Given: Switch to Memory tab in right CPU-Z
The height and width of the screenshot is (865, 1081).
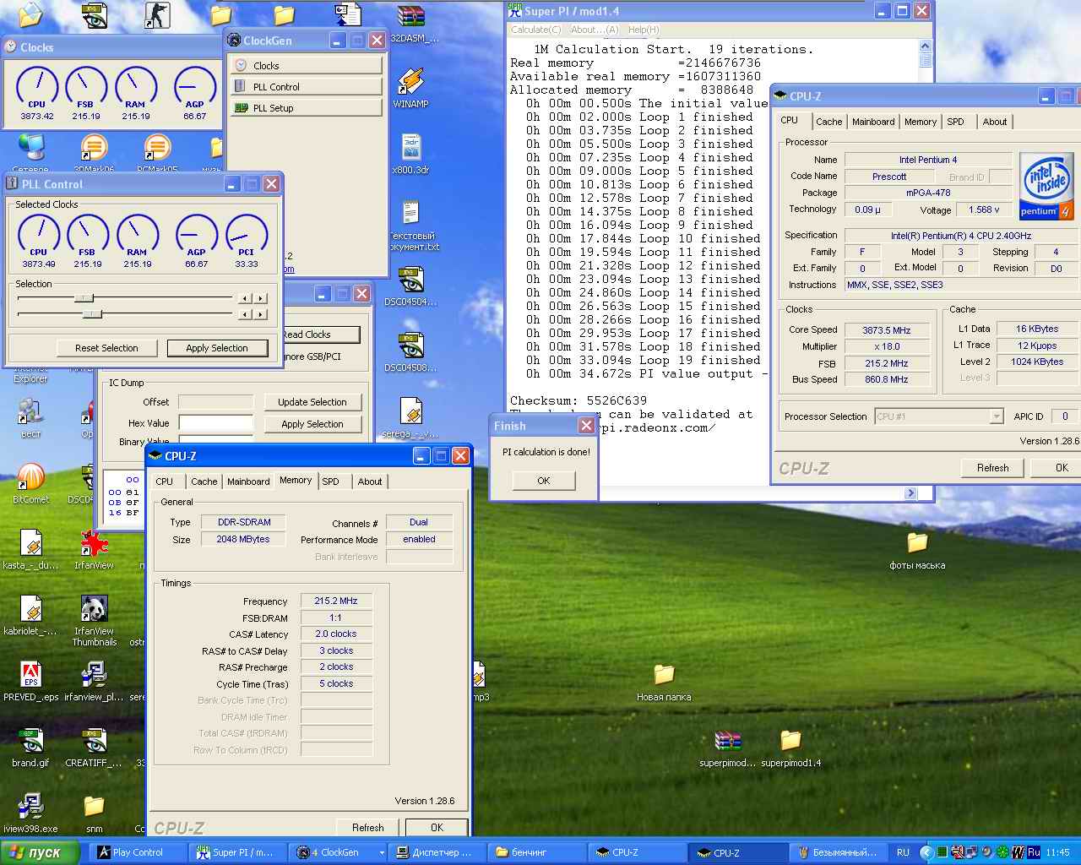Looking at the screenshot, I should pyautogui.click(x=920, y=122).
